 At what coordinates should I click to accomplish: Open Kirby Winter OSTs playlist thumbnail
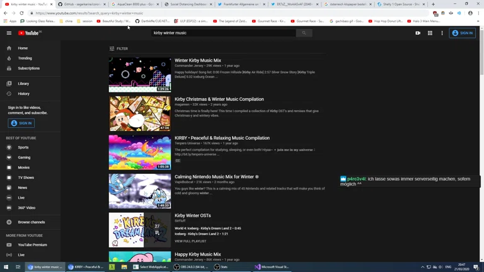(x=139, y=230)
